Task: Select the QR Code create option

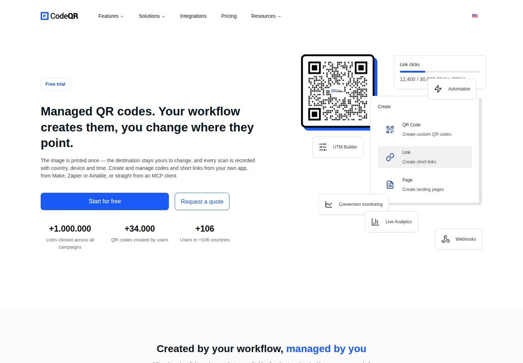Action: [x=425, y=130]
